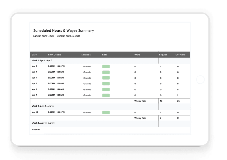Click the No shifts text under Week 3
This screenshot has width=227, height=160.
pyautogui.click(x=36, y=130)
